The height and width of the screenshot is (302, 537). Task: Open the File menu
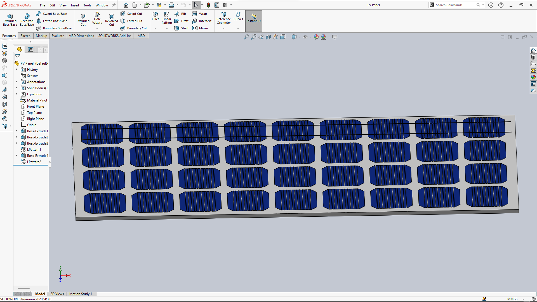click(x=43, y=5)
